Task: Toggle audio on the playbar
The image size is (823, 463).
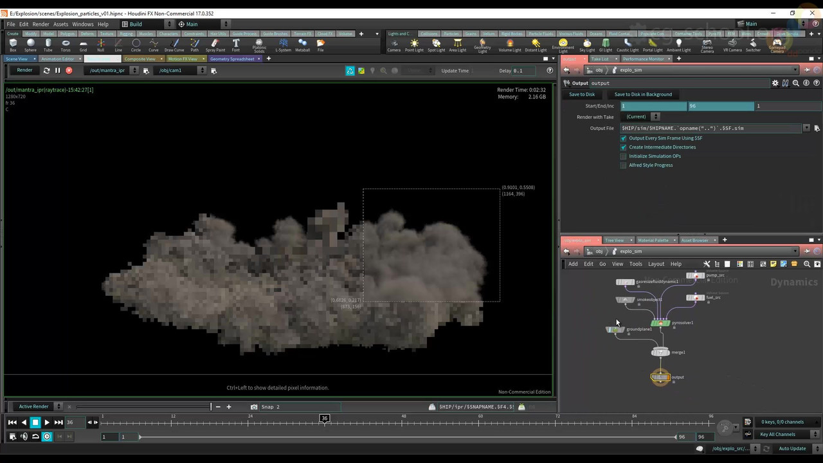Action: [24, 437]
